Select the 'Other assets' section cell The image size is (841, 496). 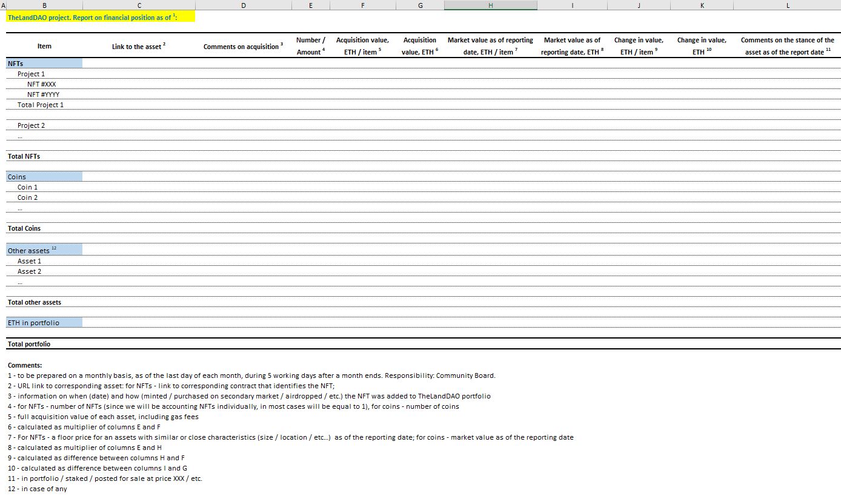click(44, 250)
